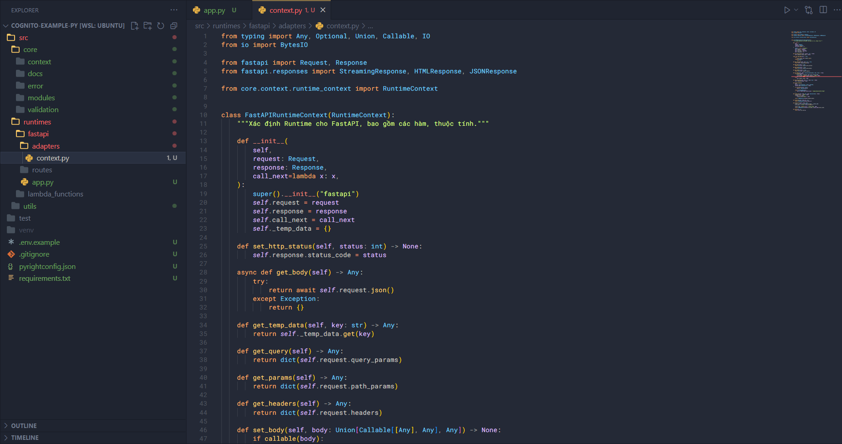The image size is (842, 444).
Task: Click the New File icon in Explorer
Action: point(135,26)
